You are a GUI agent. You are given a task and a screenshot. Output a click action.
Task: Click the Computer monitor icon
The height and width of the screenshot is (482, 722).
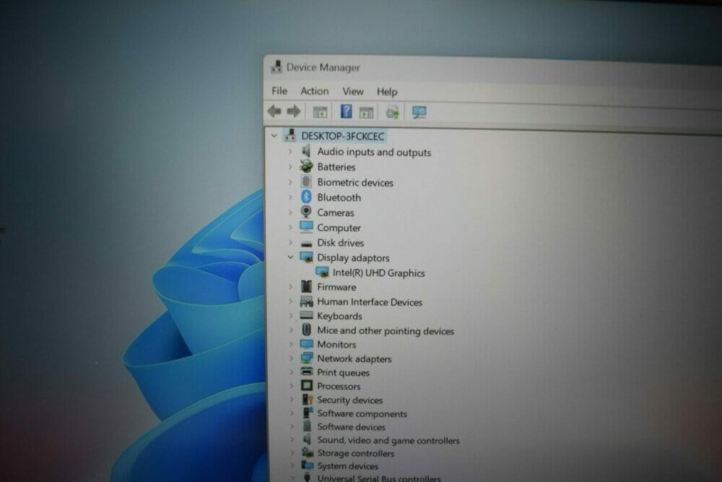coord(306,227)
